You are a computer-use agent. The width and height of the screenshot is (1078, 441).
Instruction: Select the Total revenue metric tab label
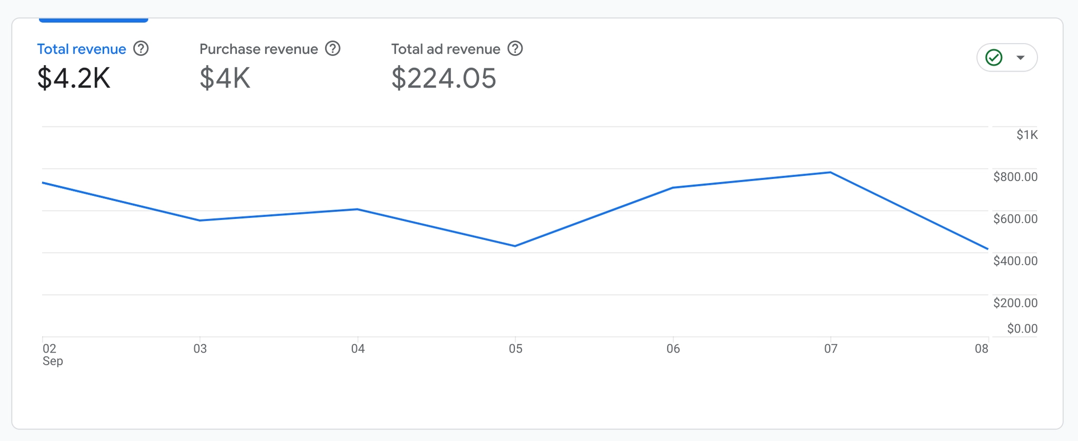(x=82, y=49)
